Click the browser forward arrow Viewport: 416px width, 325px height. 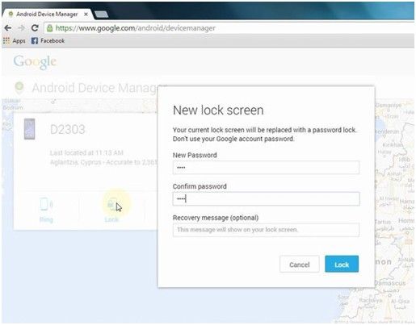(21, 28)
